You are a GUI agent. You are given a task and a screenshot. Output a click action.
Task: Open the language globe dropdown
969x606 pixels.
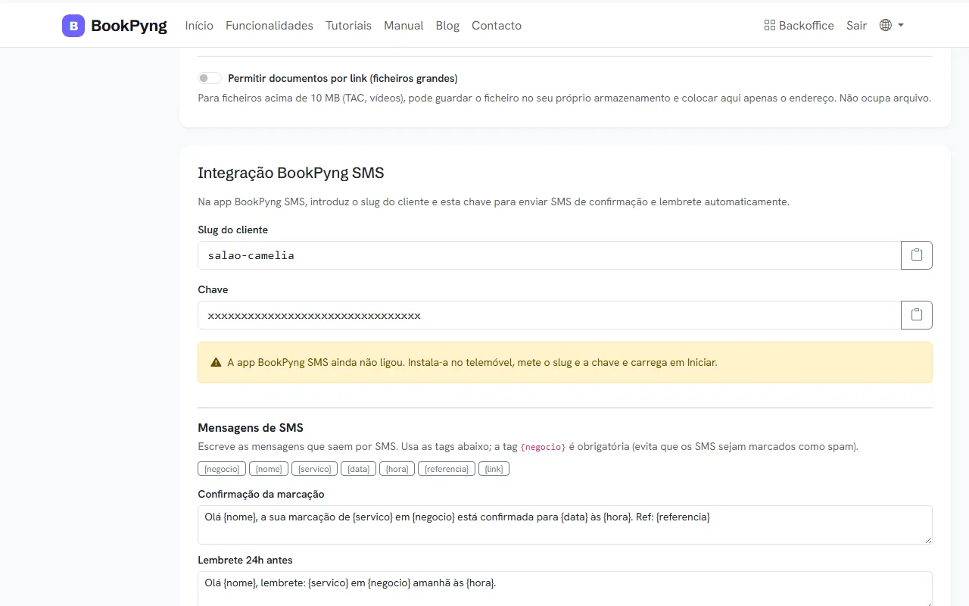click(892, 26)
